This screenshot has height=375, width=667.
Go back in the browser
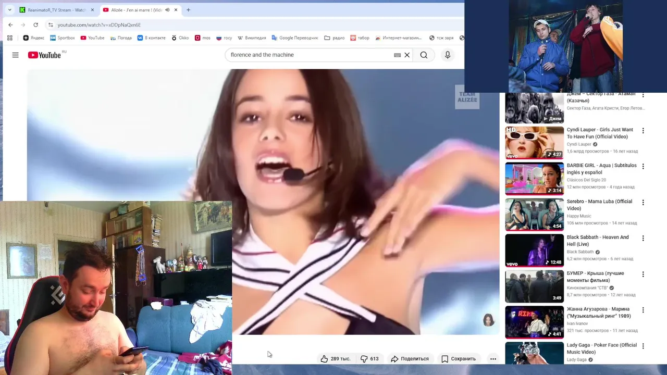point(10,24)
